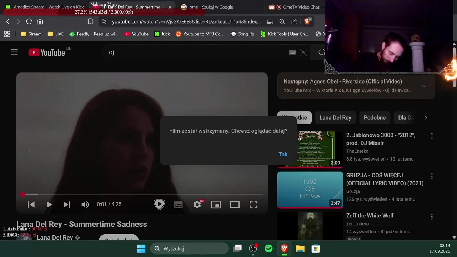This screenshot has height=257, width=457.
Task: Click the address bar URL field
Action: (x=186, y=21)
